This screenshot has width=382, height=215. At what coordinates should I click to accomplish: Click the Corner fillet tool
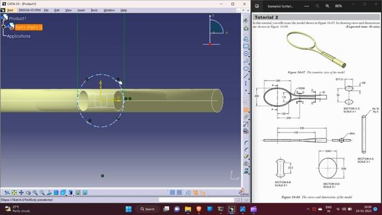(246, 143)
